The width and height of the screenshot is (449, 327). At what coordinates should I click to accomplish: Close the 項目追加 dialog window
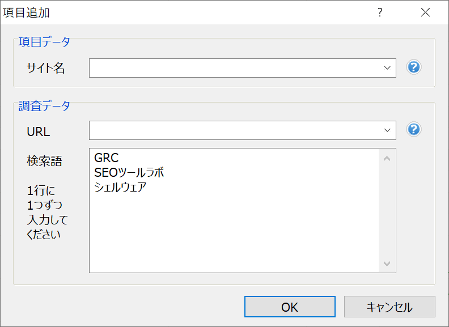(425, 12)
